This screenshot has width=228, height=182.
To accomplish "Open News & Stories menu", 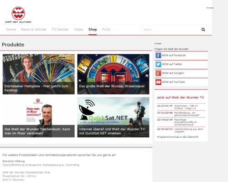I will (34, 30).
